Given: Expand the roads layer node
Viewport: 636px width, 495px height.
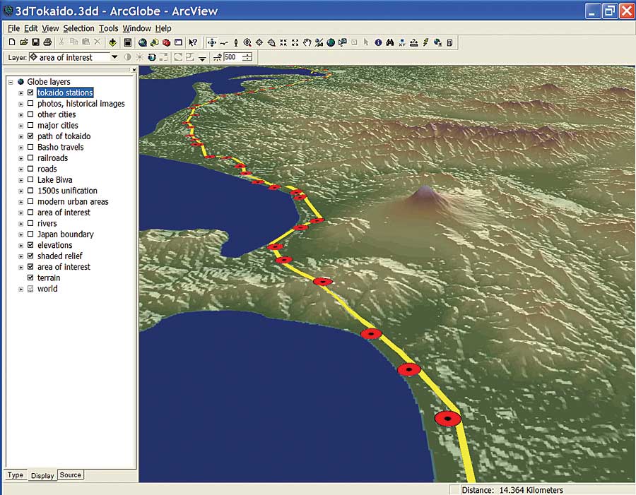Looking at the screenshot, I should (20, 169).
